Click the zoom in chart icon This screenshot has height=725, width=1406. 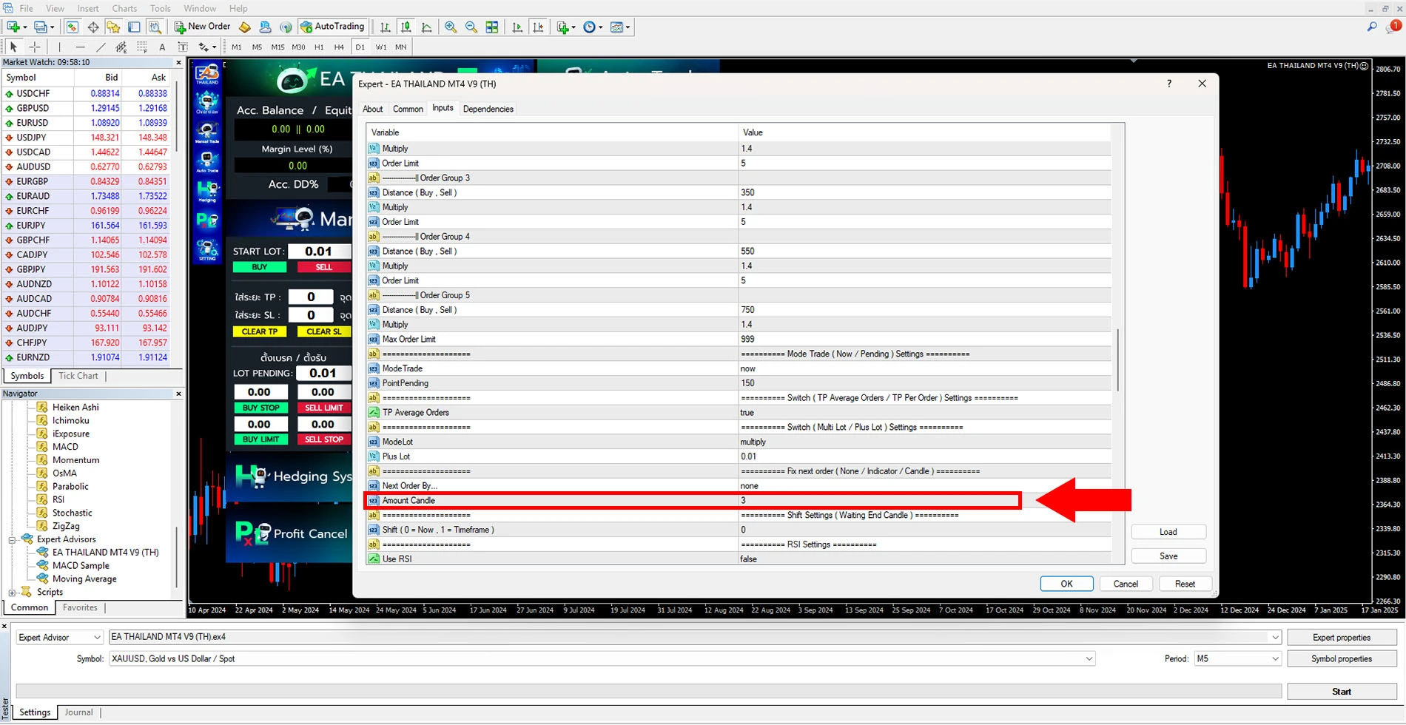tap(451, 27)
